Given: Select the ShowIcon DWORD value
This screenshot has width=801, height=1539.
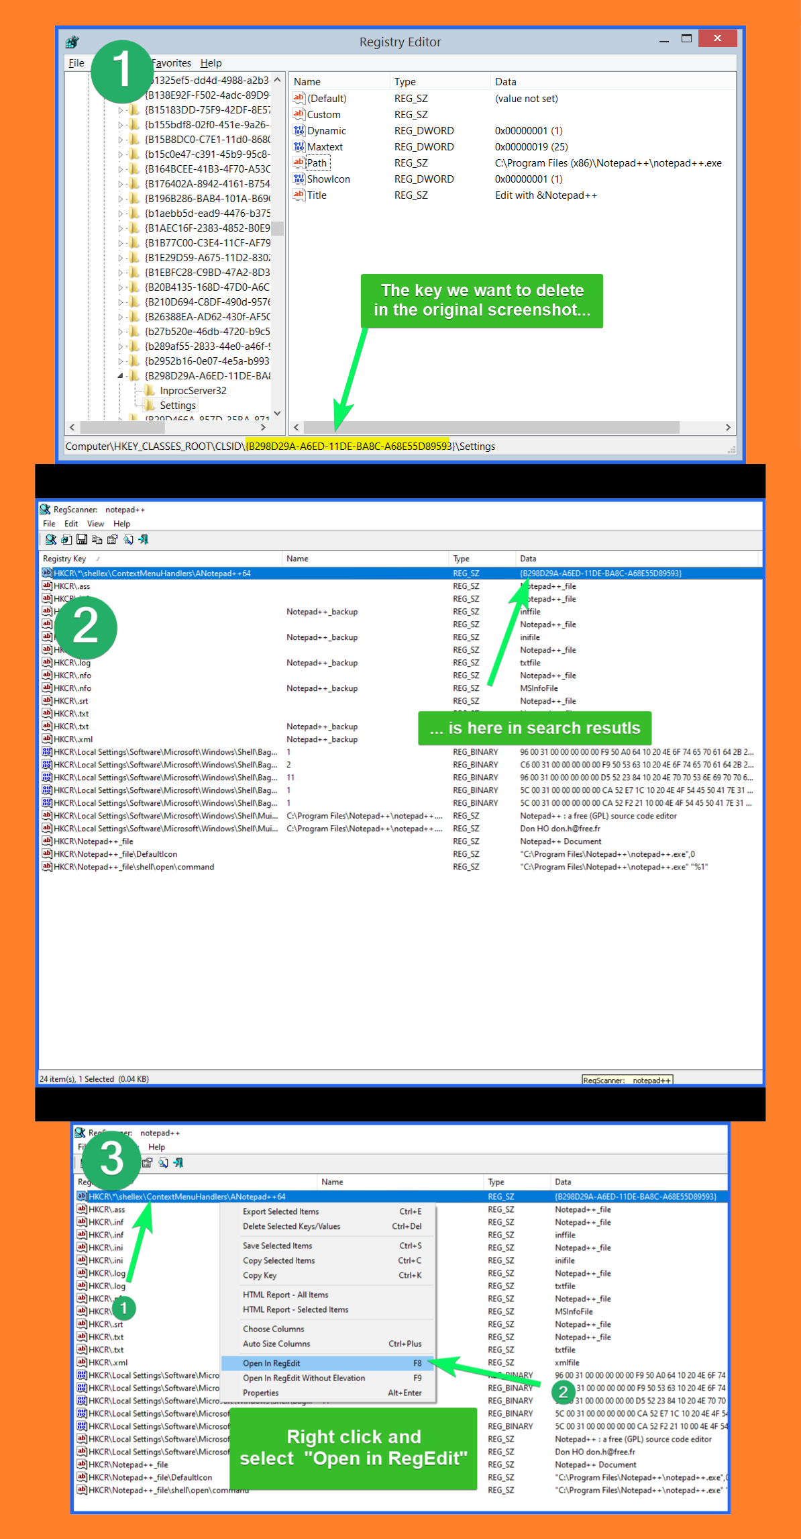Looking at the screenshot, I should click(x=328, y=179).
